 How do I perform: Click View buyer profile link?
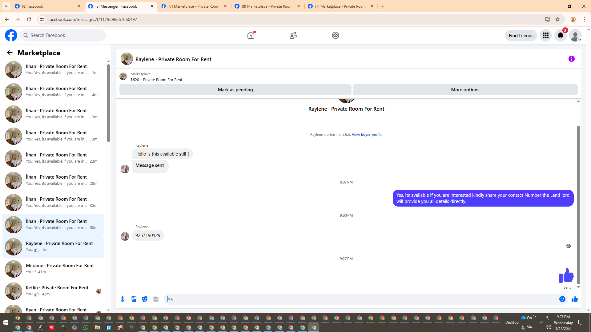click(367, 135)
